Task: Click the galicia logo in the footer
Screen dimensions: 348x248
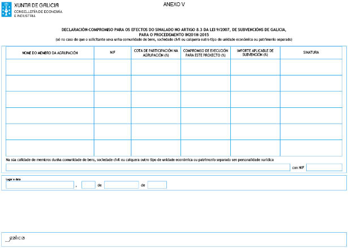Action: point(15,238)
